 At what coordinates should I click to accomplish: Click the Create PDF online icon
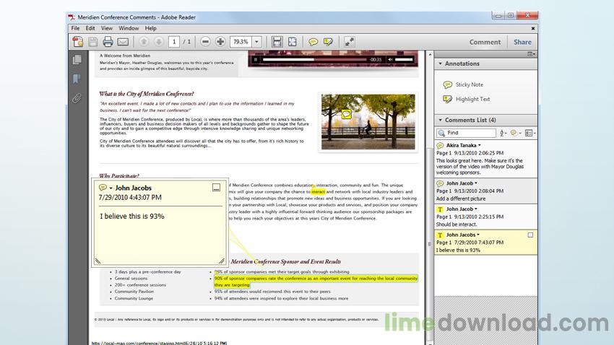(77, 42)
